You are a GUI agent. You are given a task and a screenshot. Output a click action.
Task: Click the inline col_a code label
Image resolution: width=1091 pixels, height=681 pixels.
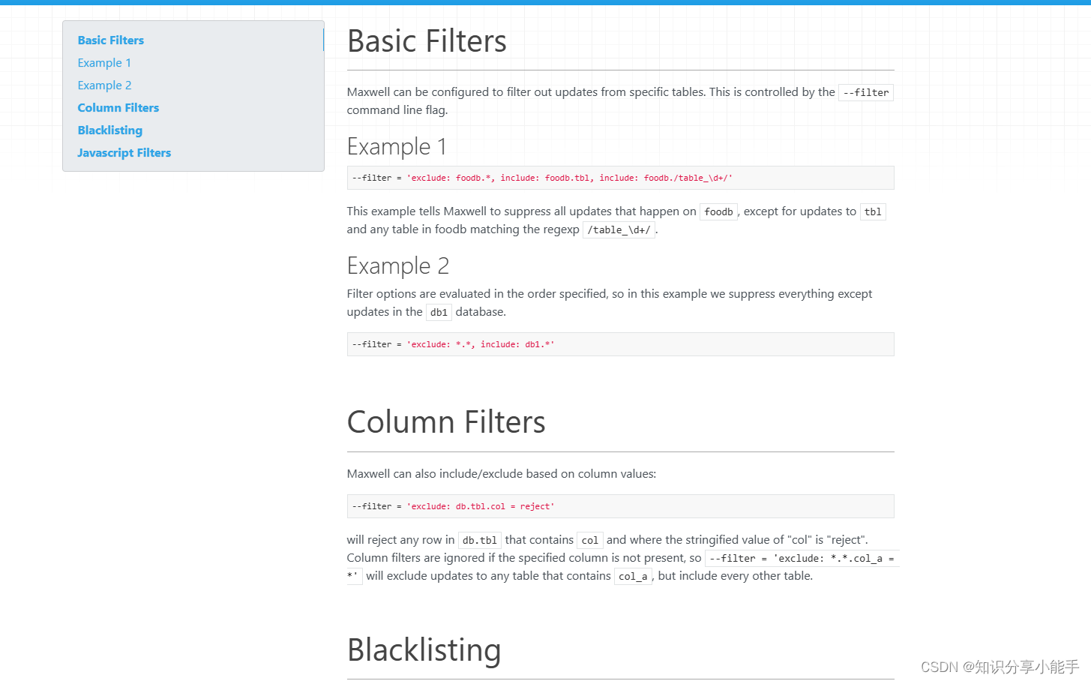pyautogui.click(x=633, y=577)
